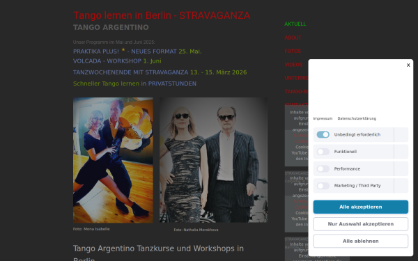Open the Impressum link in dialog
Screen dimensions: 418x261
pyautogui.click(x=323, y=118)
